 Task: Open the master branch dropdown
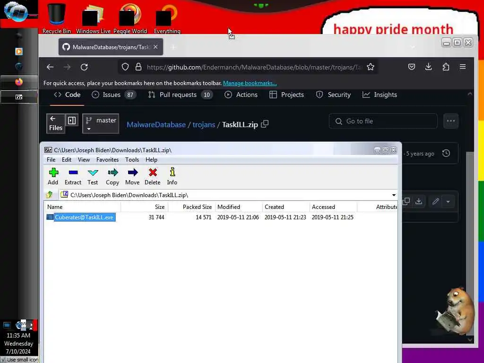(x=101, y=123)
